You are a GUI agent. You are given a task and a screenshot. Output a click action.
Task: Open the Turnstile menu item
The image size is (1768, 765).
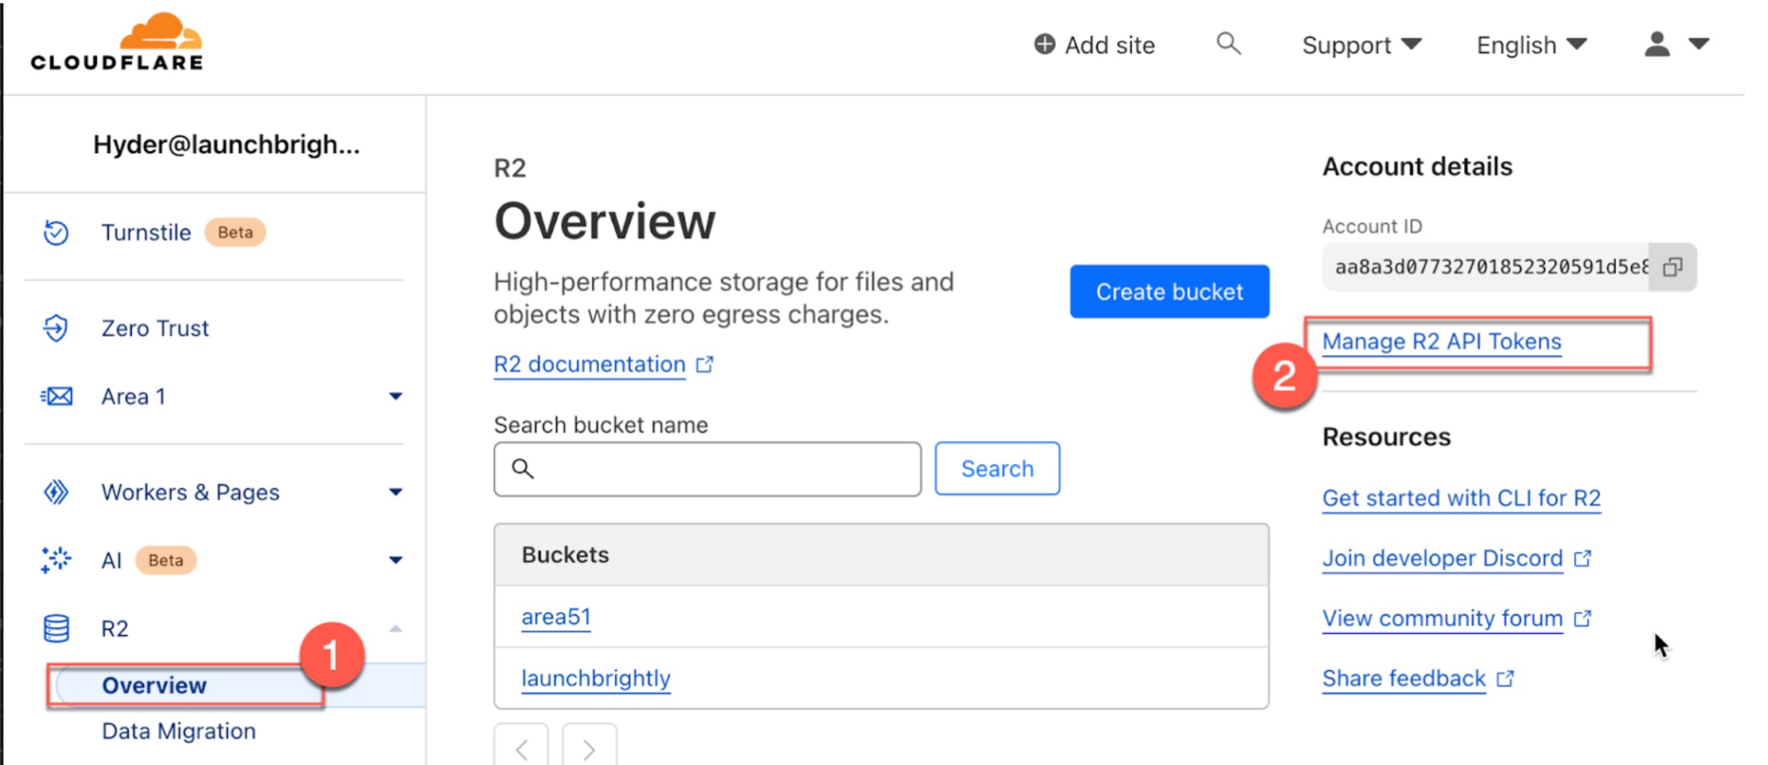click(146, 233)
